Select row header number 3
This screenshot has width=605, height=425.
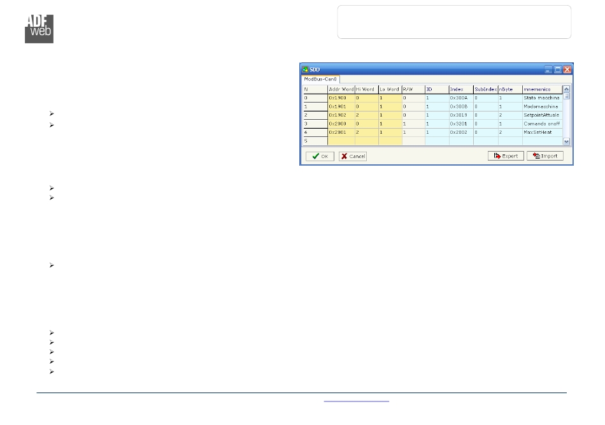315,124
